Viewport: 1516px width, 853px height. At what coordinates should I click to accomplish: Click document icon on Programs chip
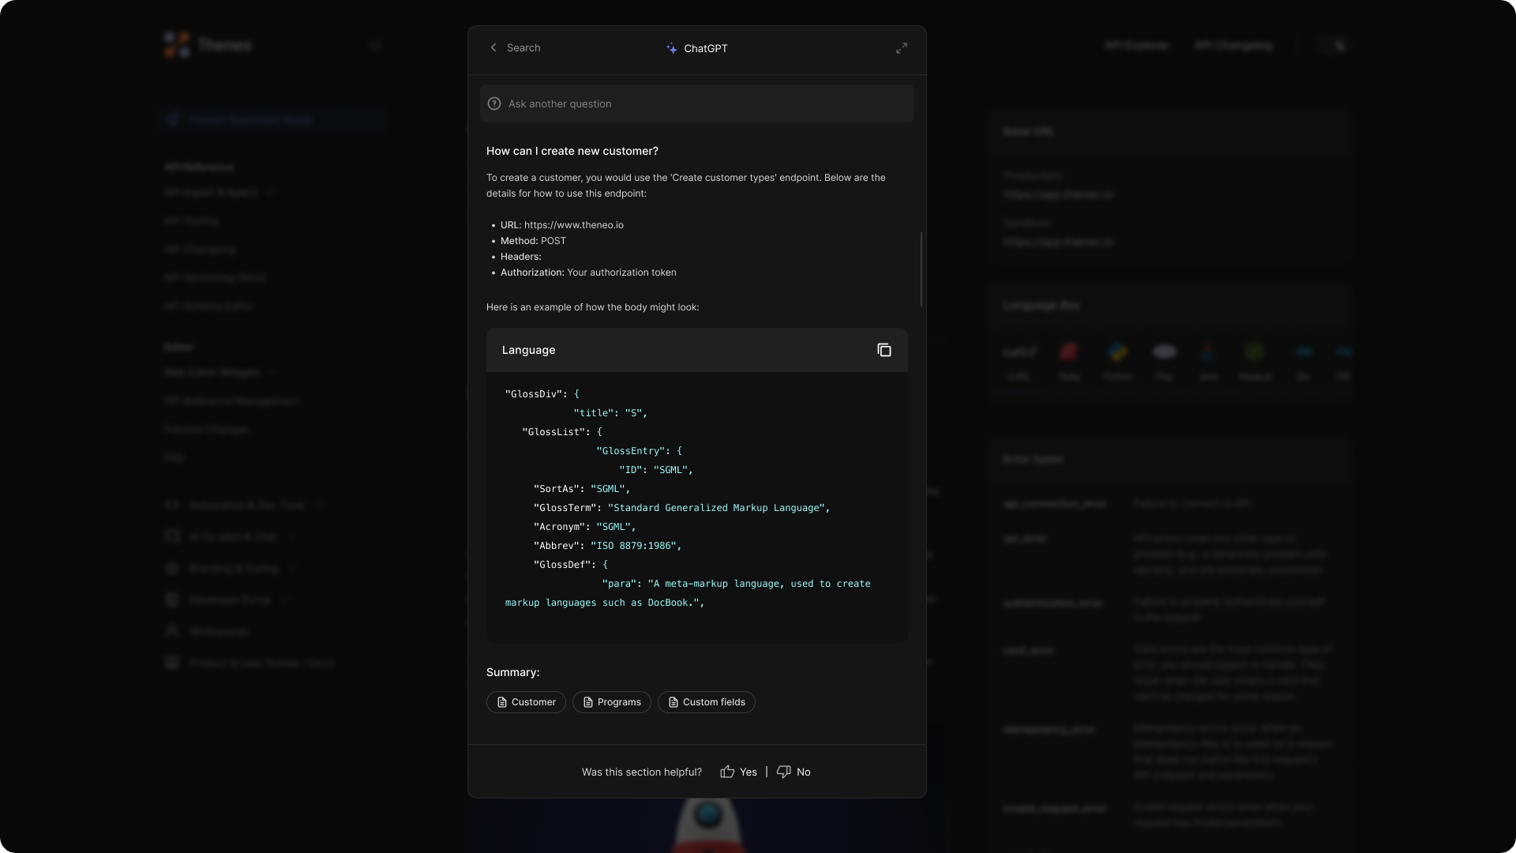pyautogui.click(x=587, y=702)
